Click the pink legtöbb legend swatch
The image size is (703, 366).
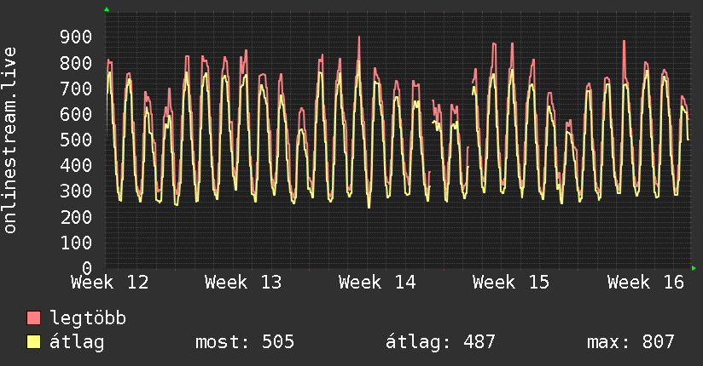pyautogui.click(x=33, y=317)
